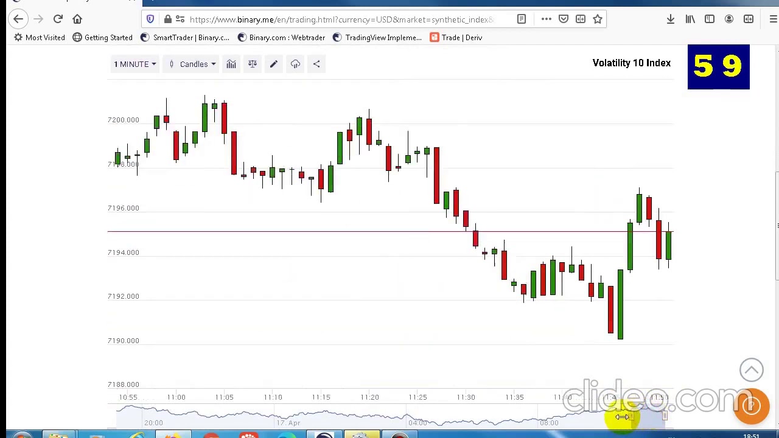The width and height of the screenshot is (779, 438).
Task: Click the 11:10 time axis label
Action: tap(273, 397)
